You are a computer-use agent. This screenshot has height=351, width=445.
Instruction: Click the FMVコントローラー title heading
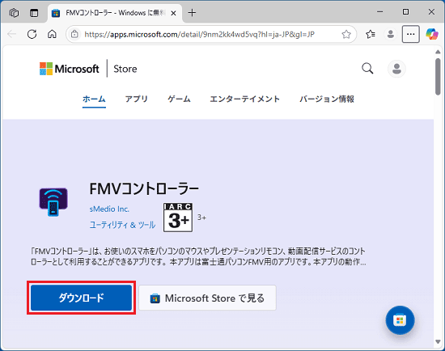[144, 189]
